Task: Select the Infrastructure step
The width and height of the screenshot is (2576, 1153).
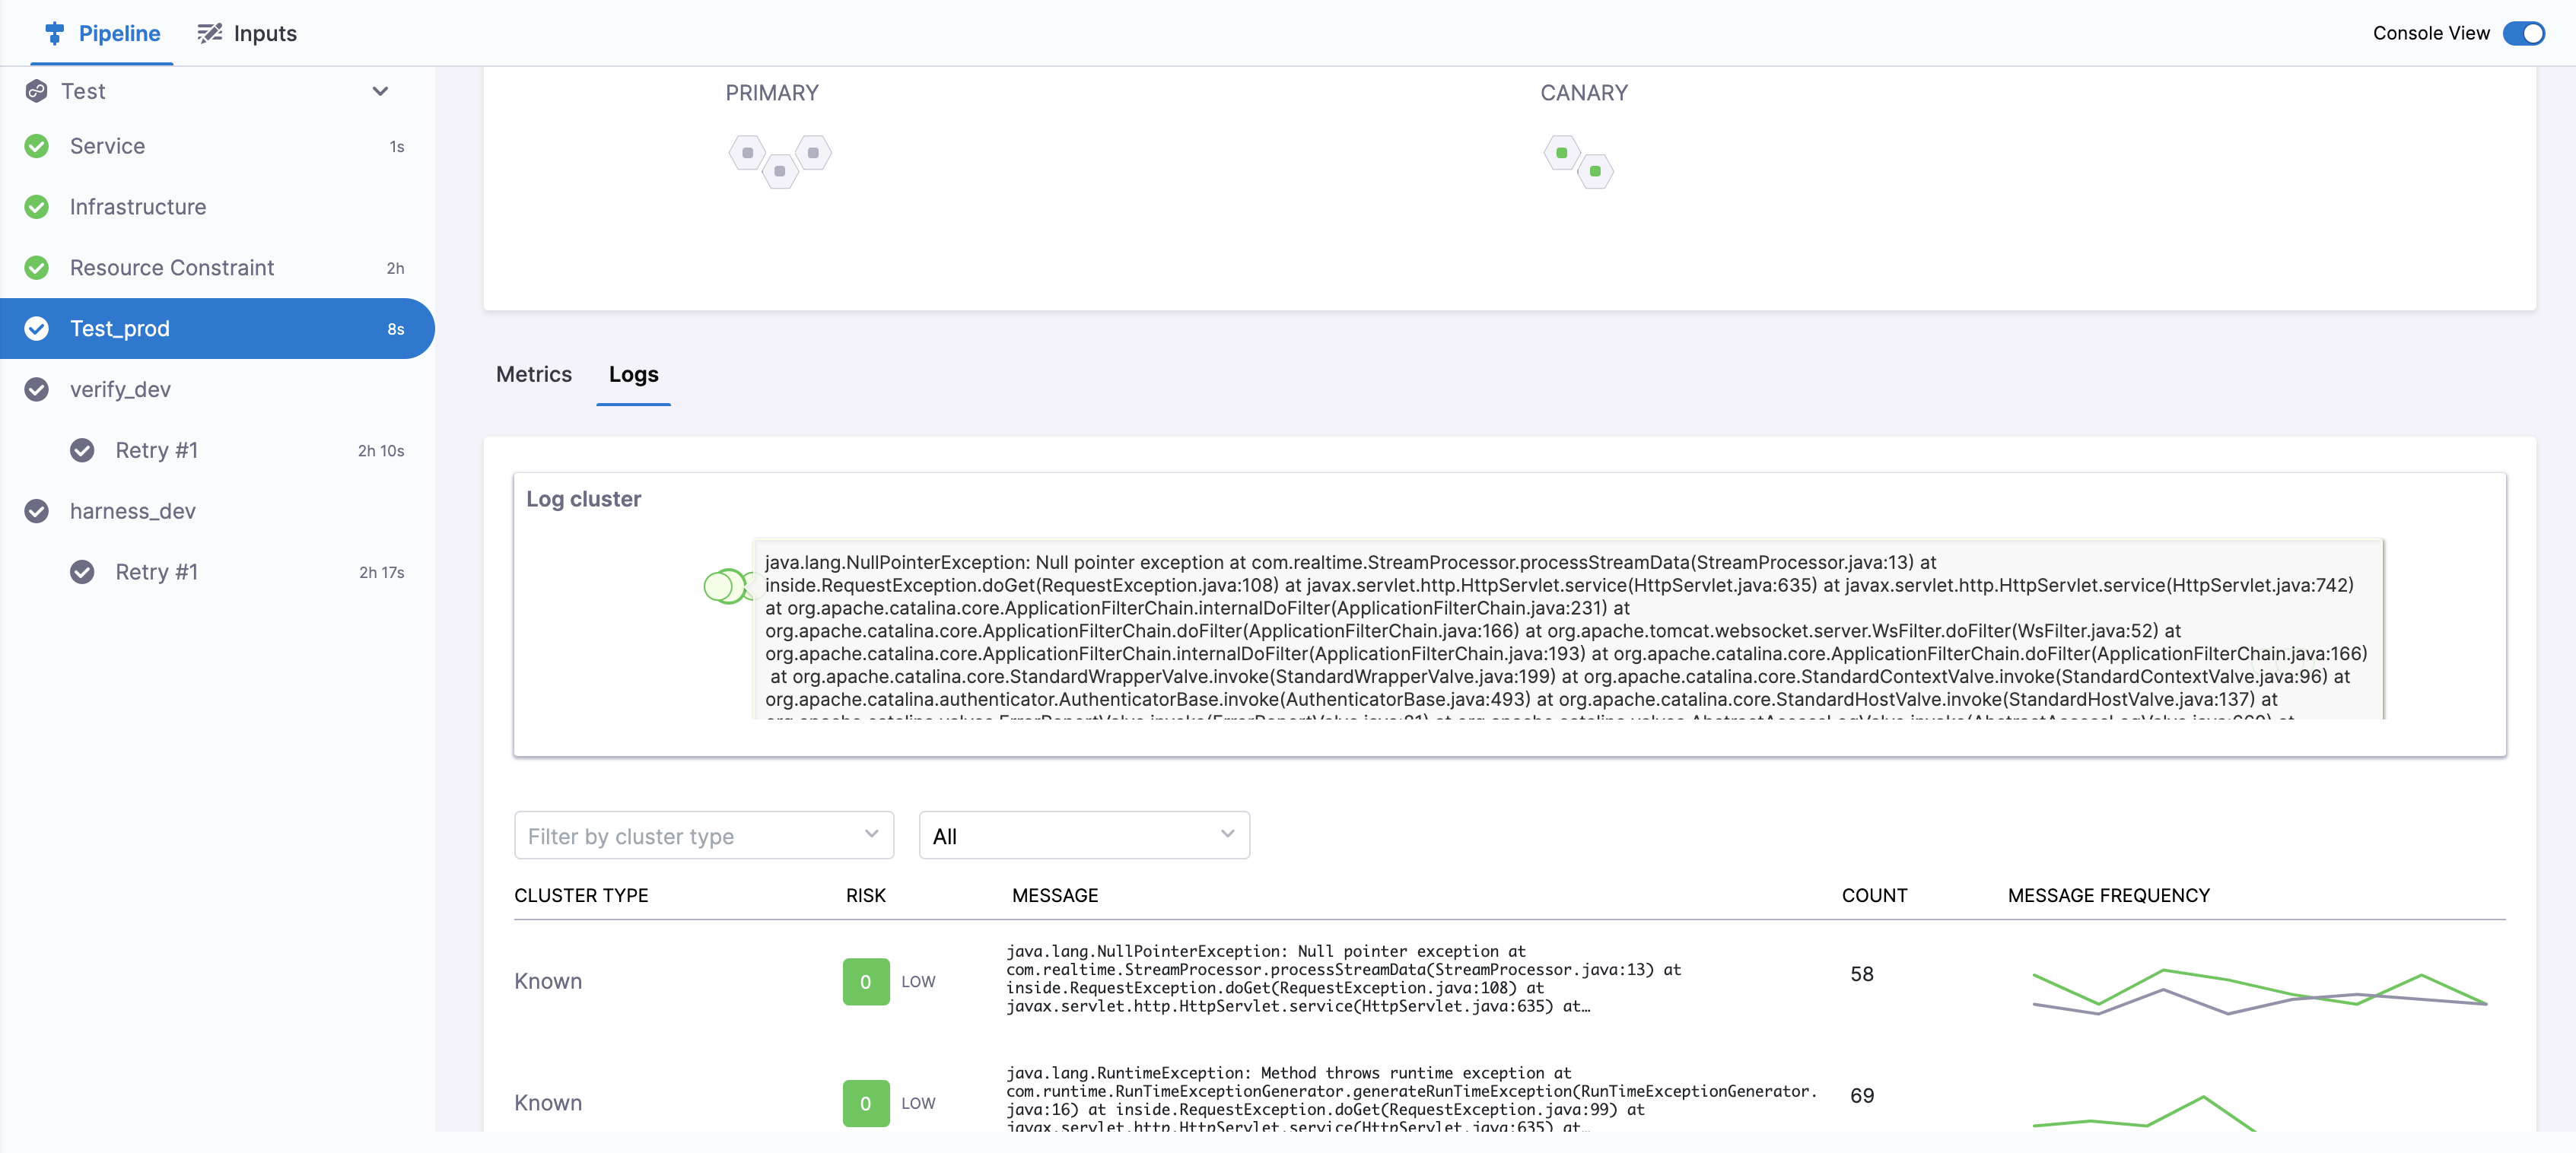Action: pos(217,207)
